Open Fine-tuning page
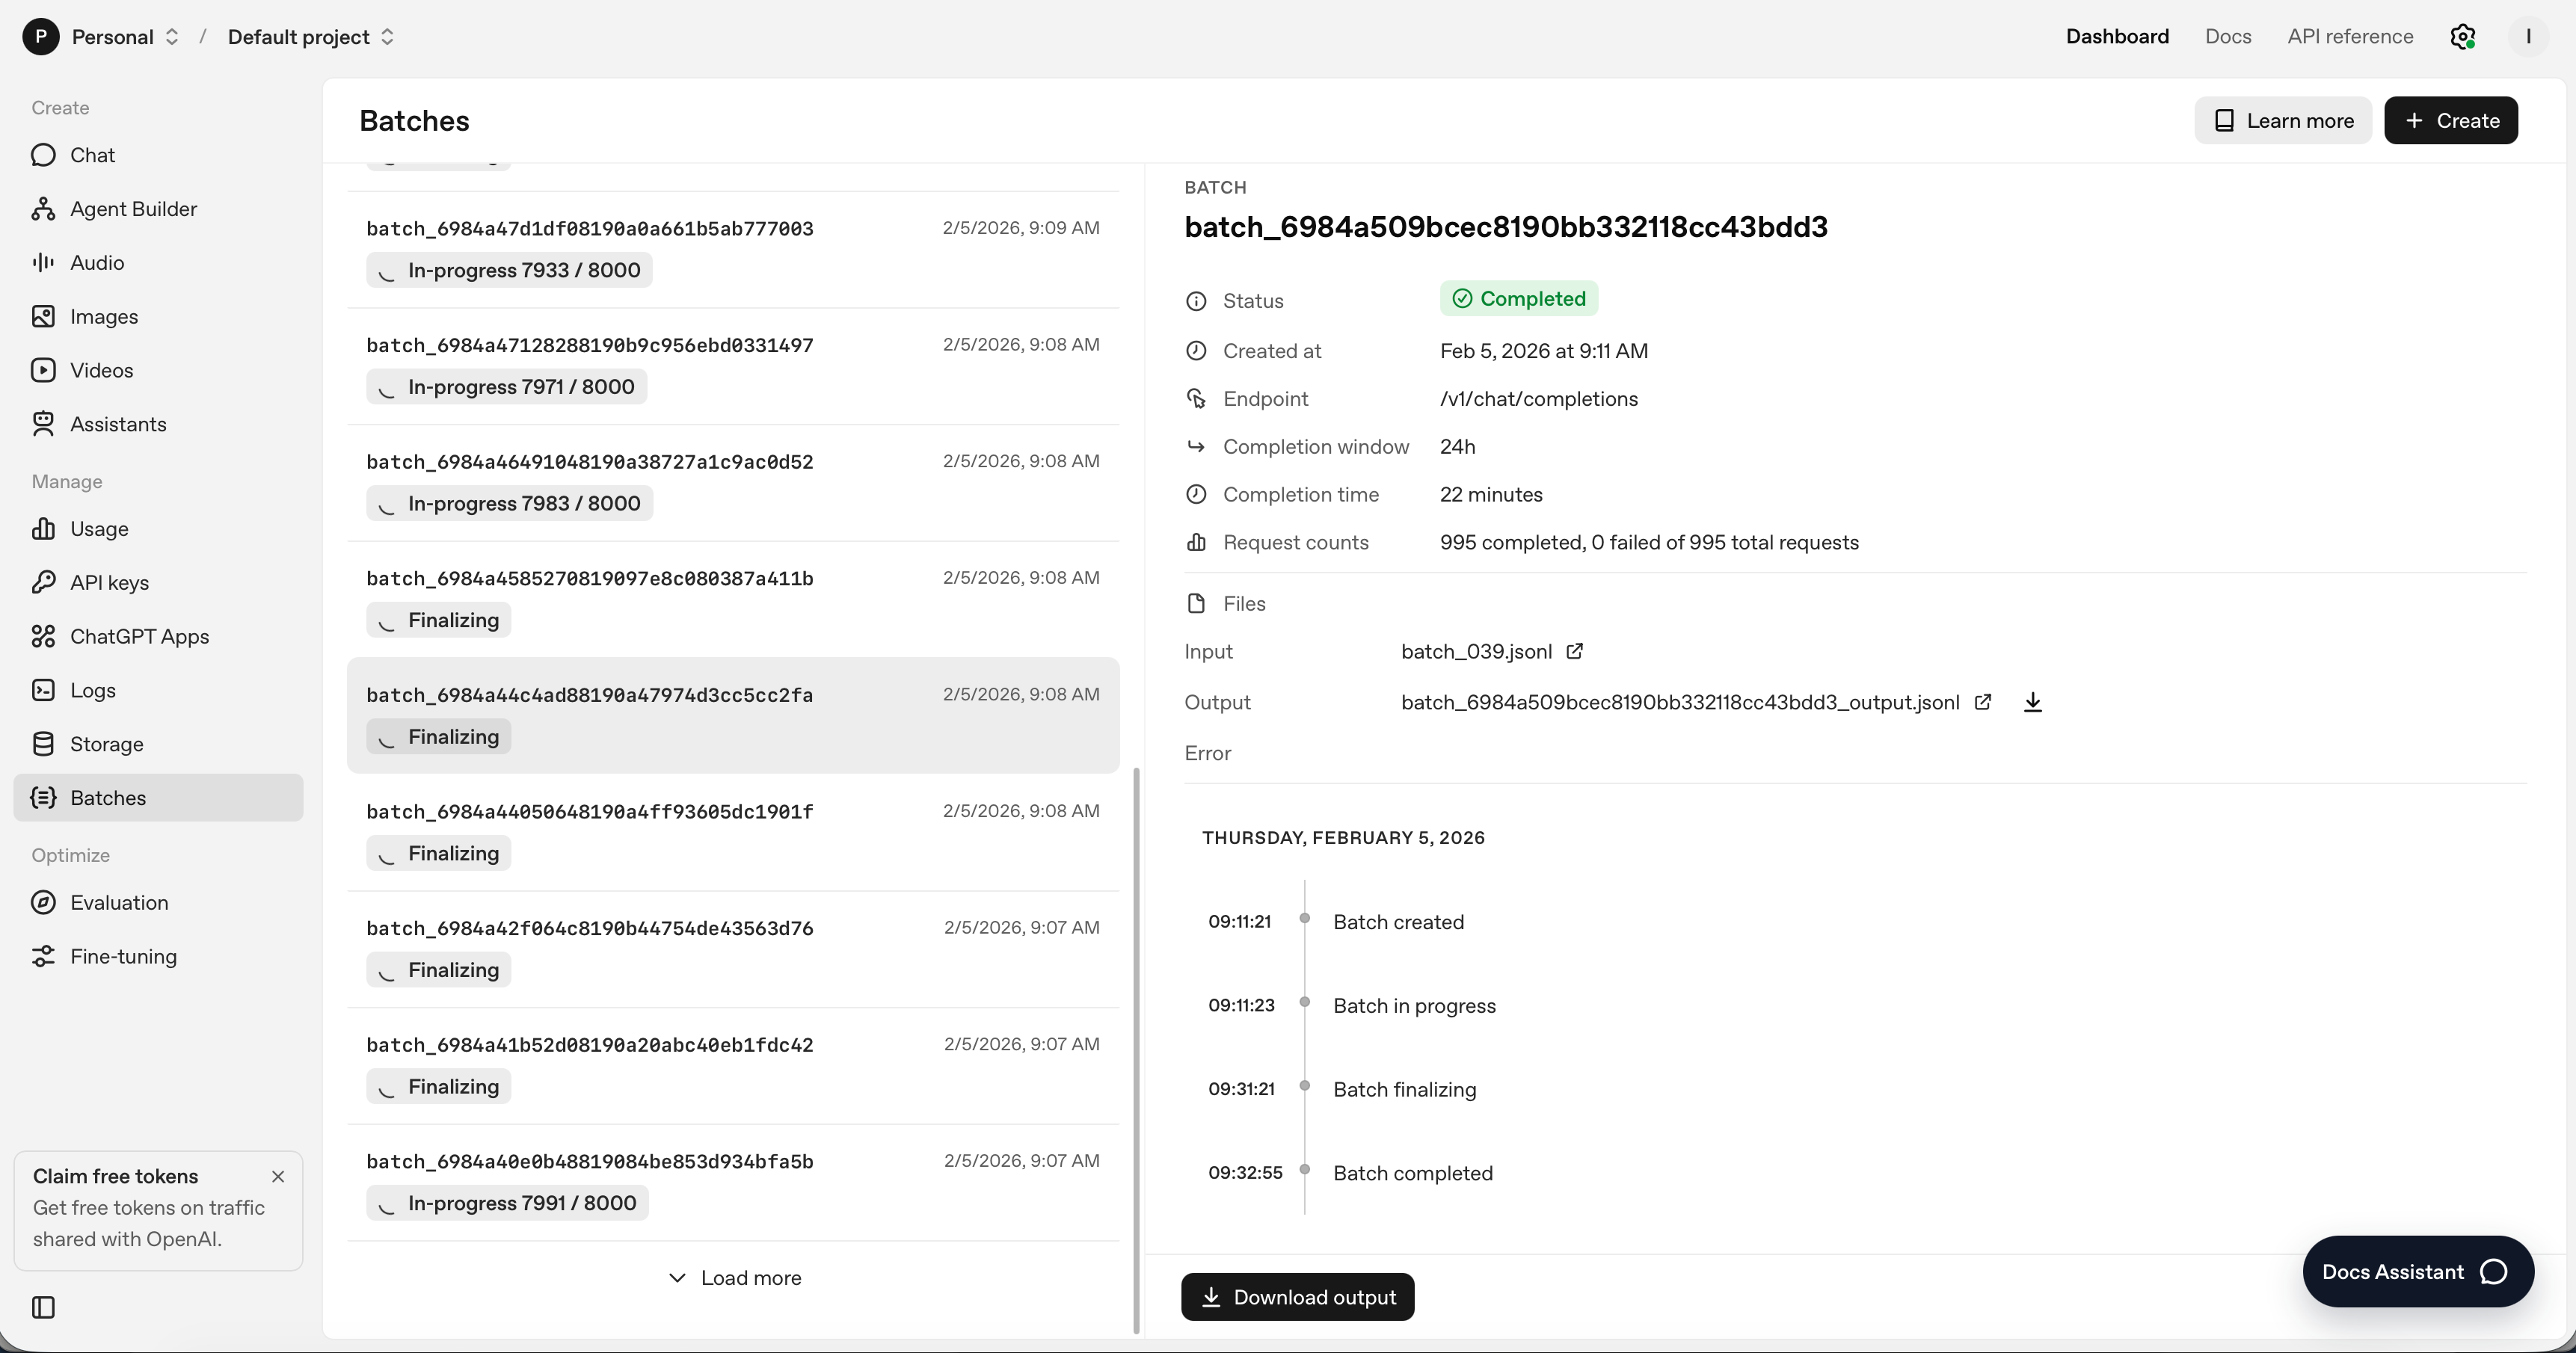 (123, 956)
